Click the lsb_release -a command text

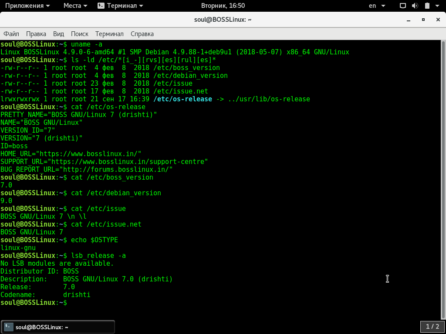point(98,256)
